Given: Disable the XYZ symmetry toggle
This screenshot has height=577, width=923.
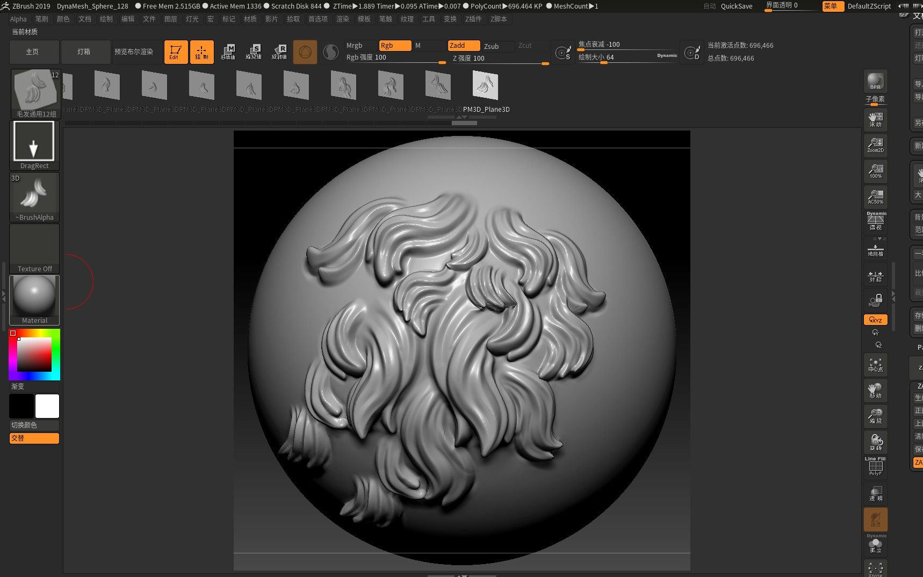Looking at the screenshot, I should tap(875, 319).
